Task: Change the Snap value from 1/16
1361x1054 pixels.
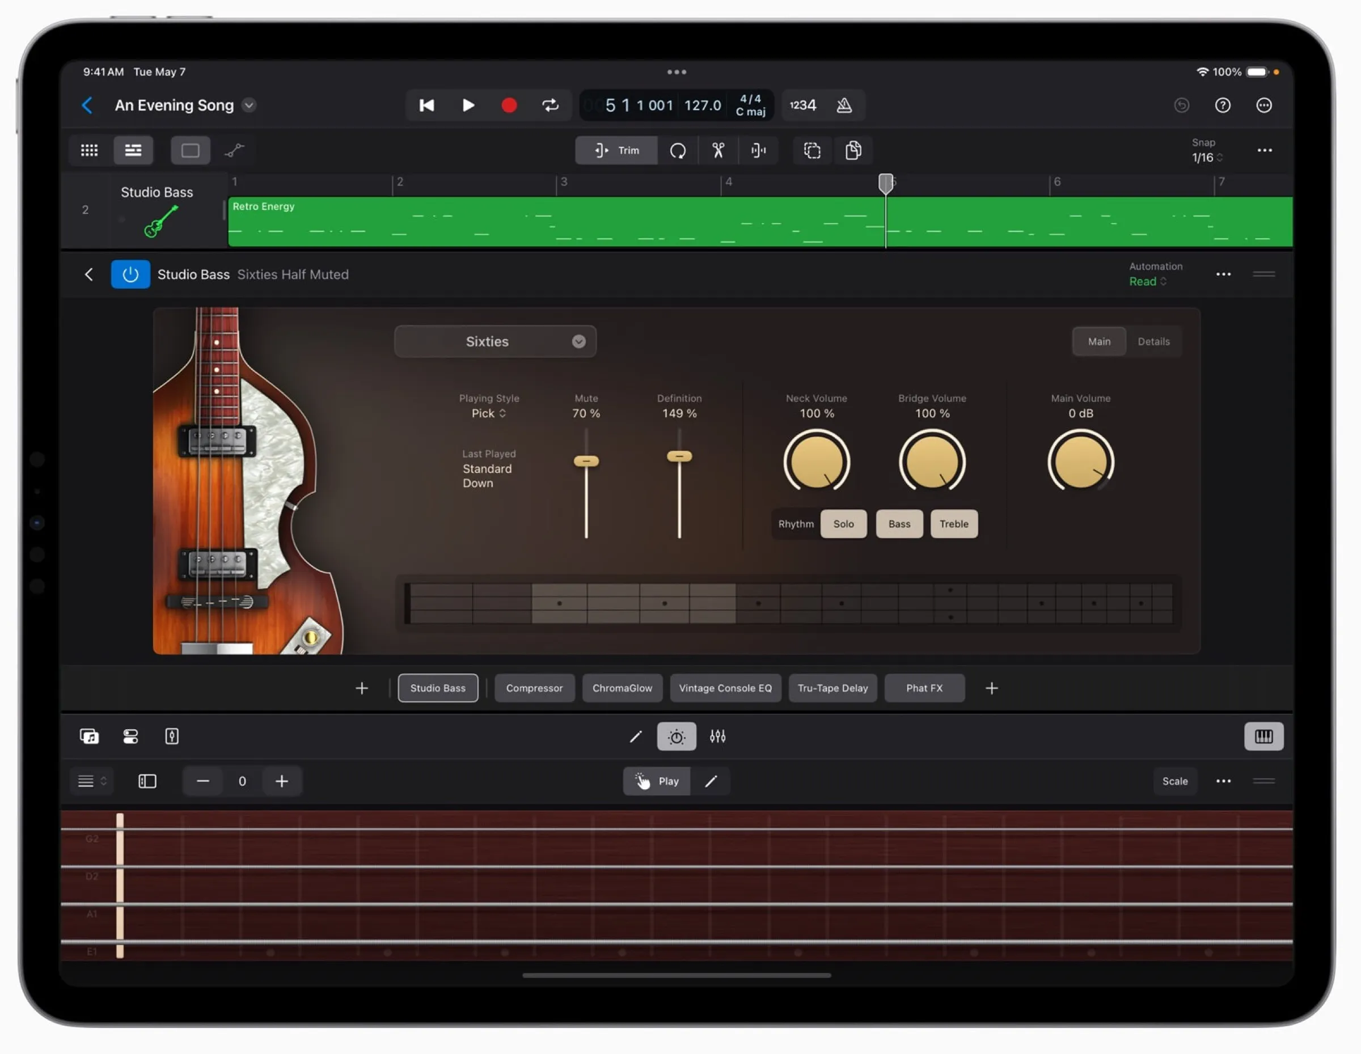Action: tap(1204, 157)
